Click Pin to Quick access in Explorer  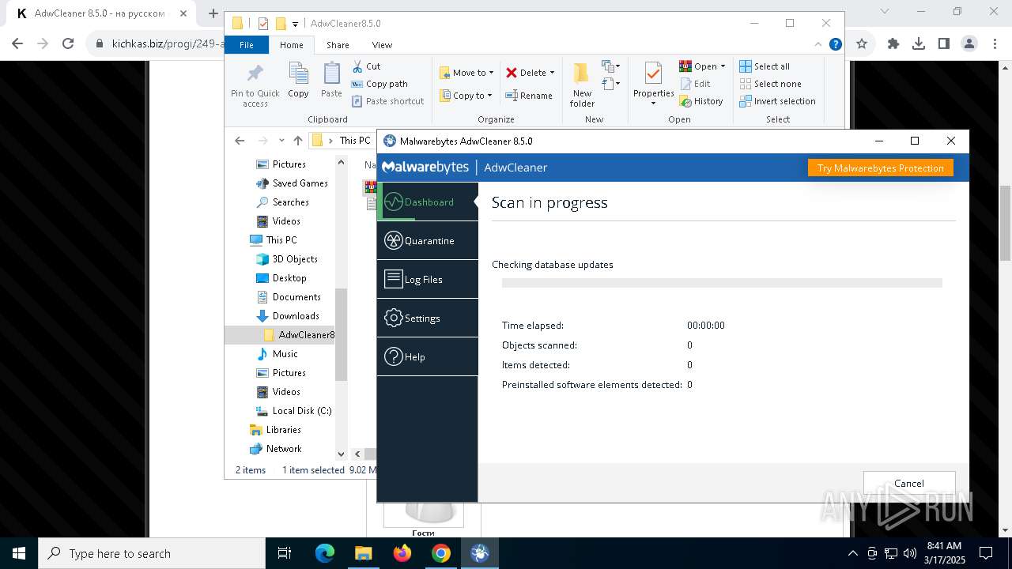(255, 85)
